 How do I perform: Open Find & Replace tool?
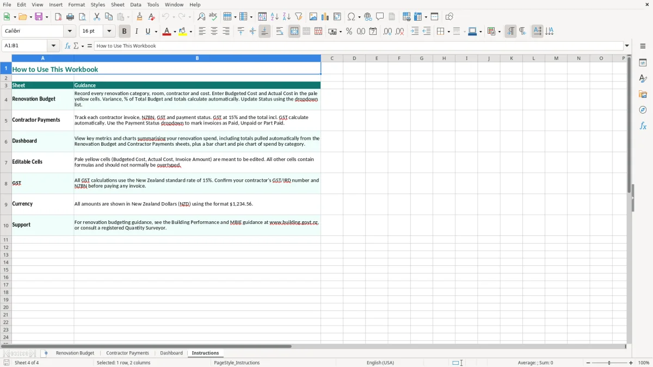click(x=201, y=17)
